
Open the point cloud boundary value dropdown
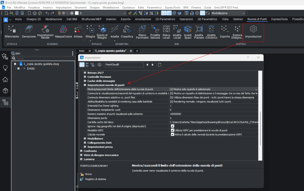[256, 89]
